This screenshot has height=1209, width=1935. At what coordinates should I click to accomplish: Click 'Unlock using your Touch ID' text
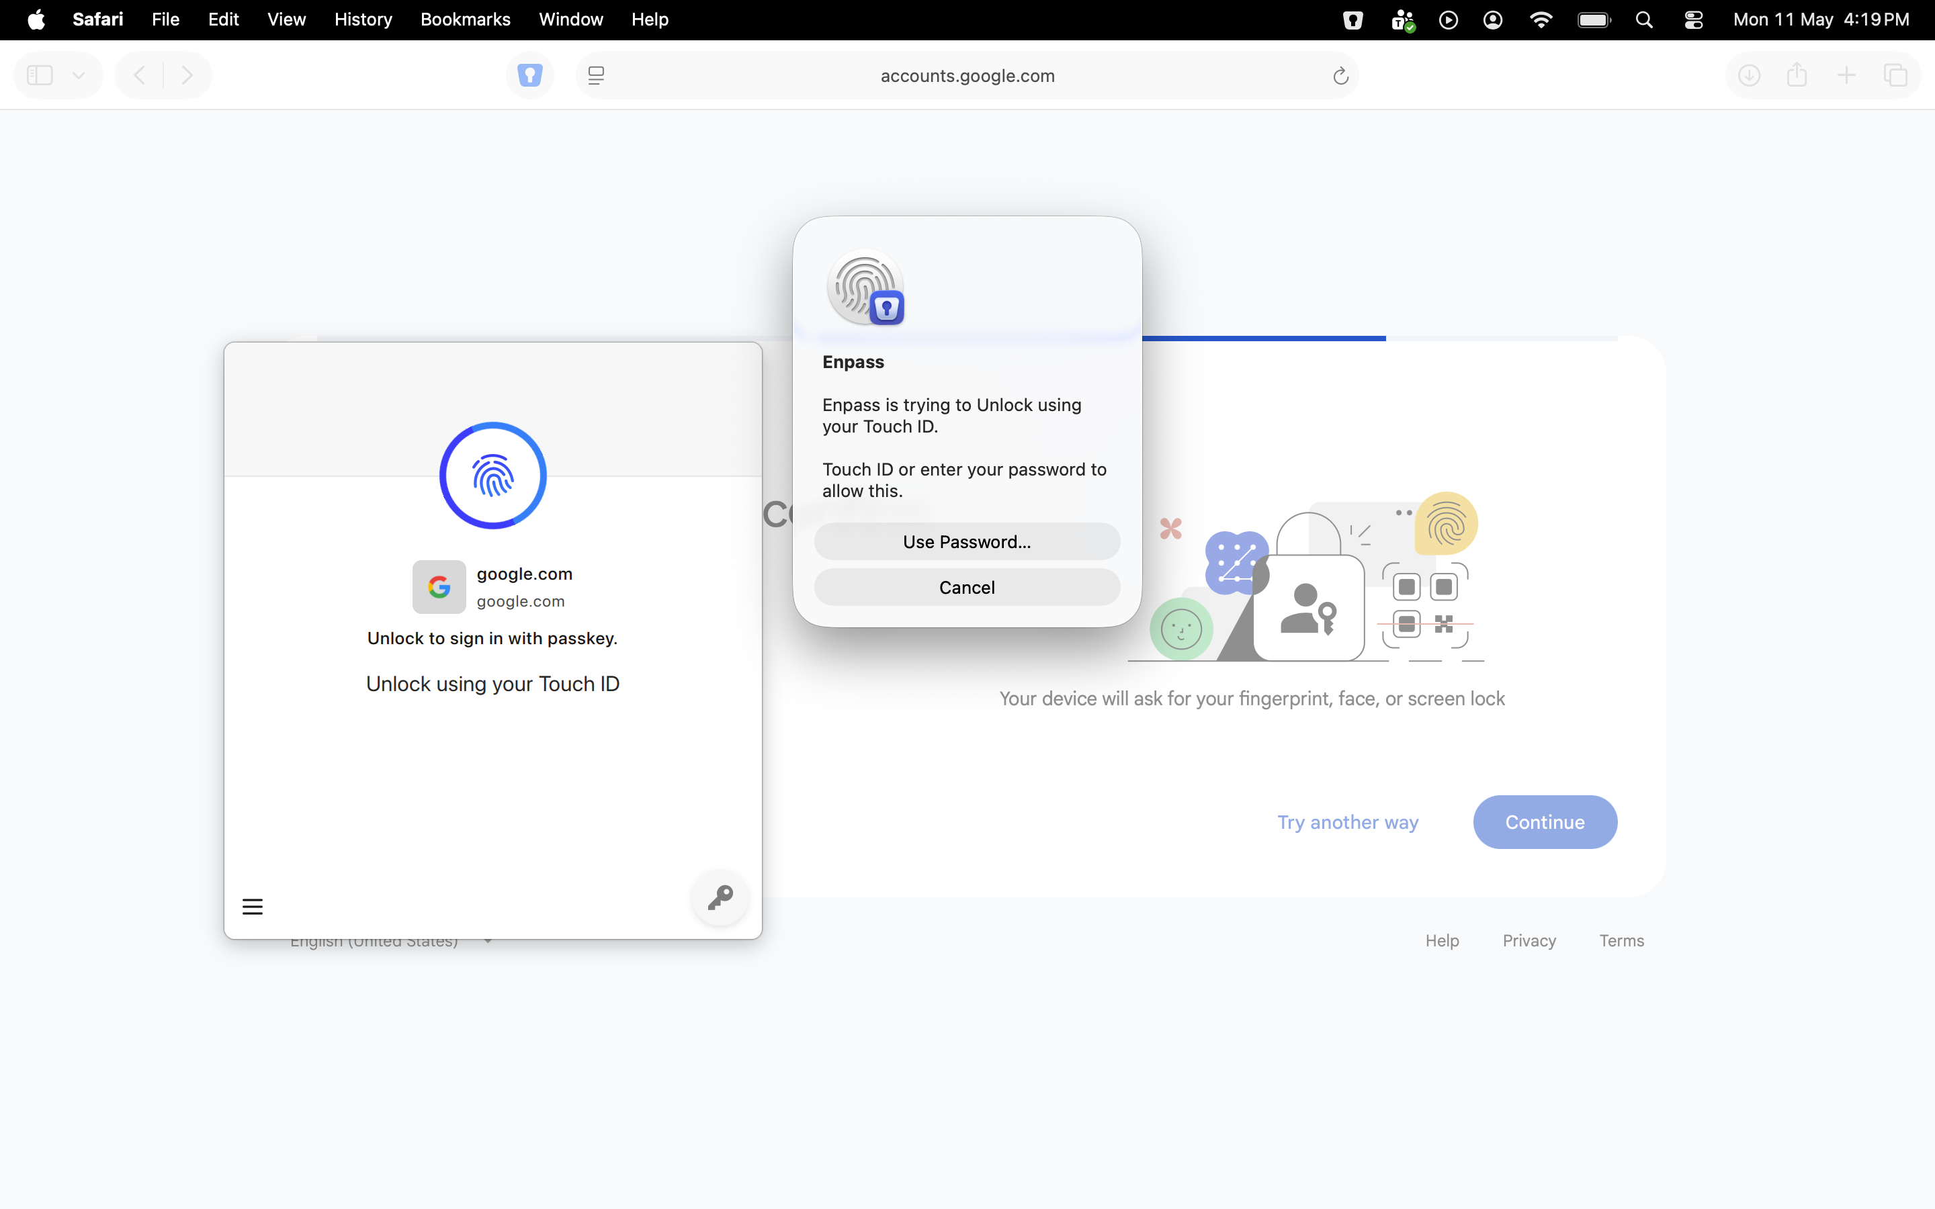tap(492, 684)
